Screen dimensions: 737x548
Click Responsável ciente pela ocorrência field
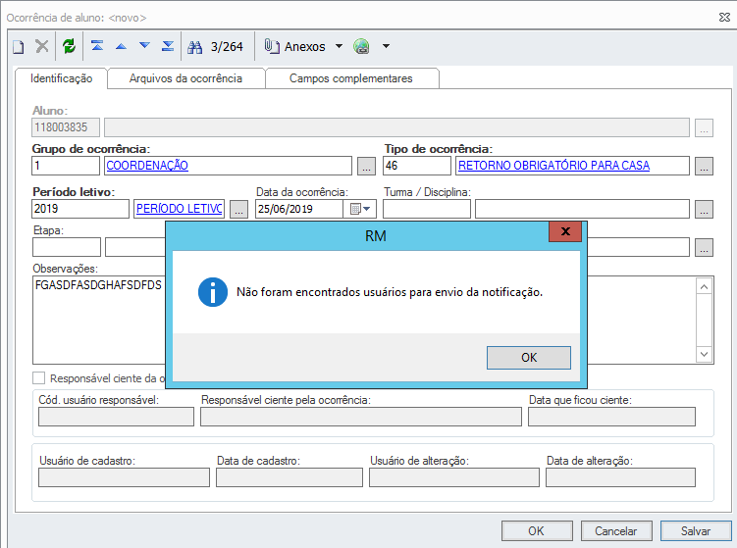tap(361, 417)
